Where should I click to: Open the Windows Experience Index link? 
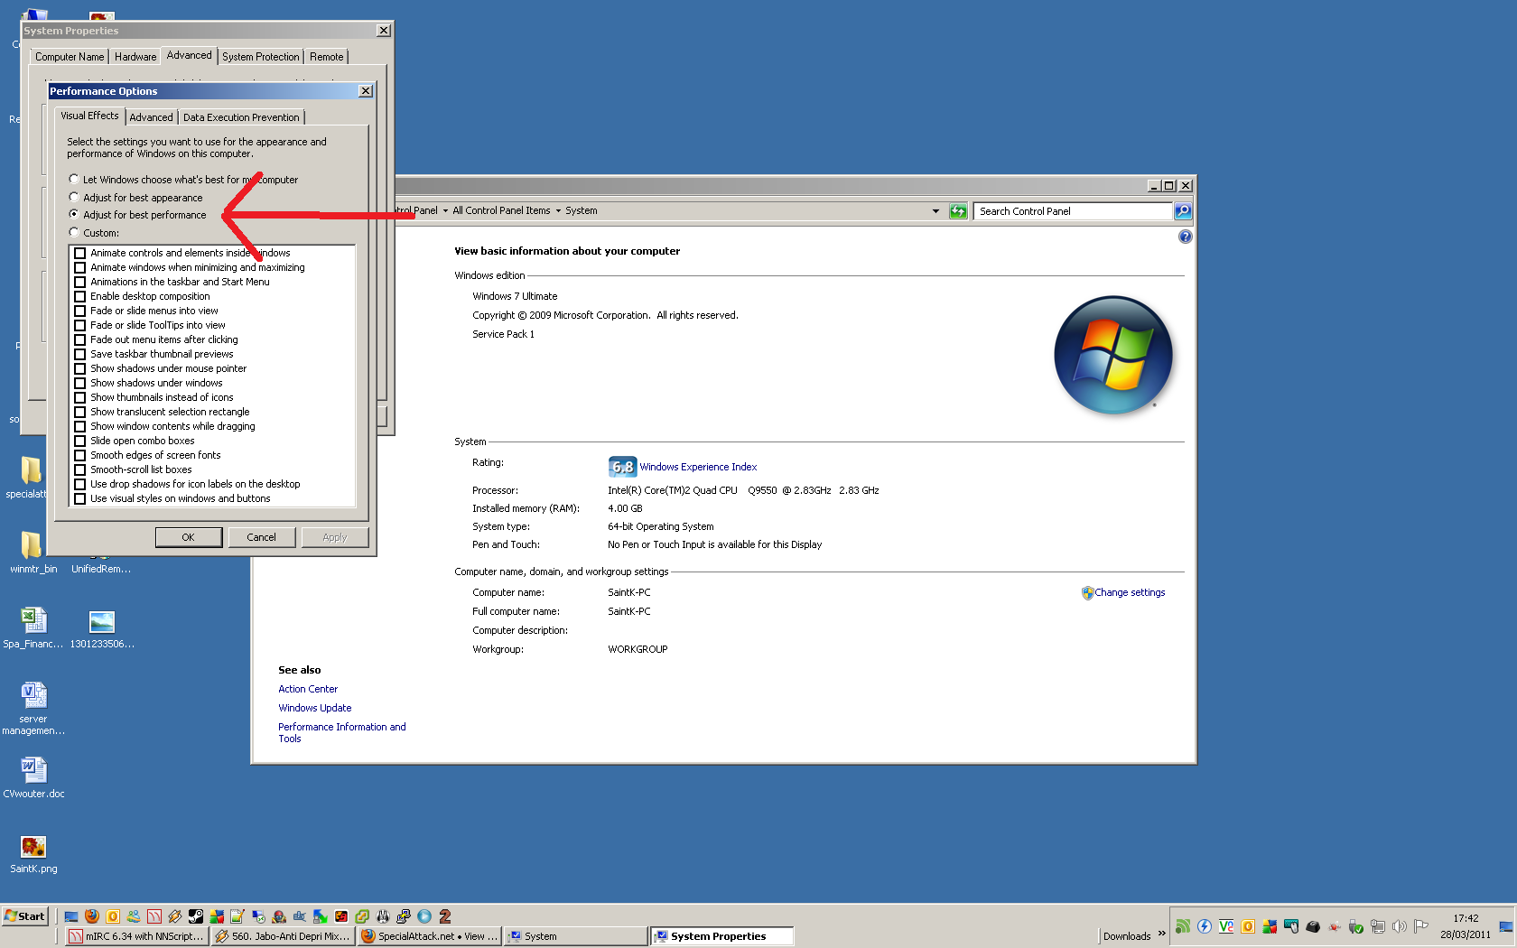pyautogui.click(x=698, y=467)
